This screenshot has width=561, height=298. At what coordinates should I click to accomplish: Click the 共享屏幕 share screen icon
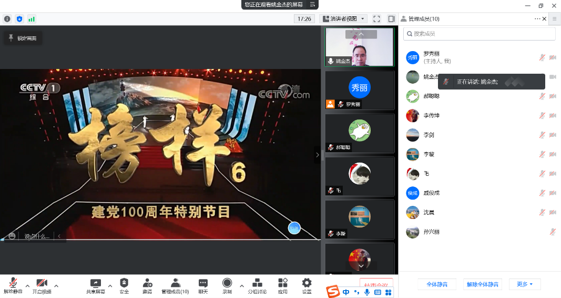(96, 283)
